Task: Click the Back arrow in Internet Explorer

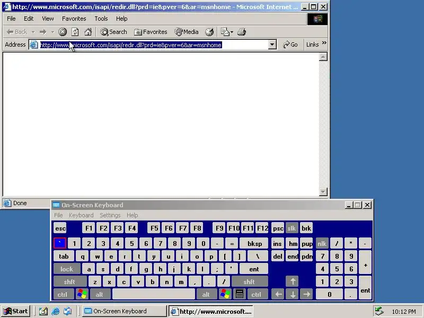Action: click(17, 32)
